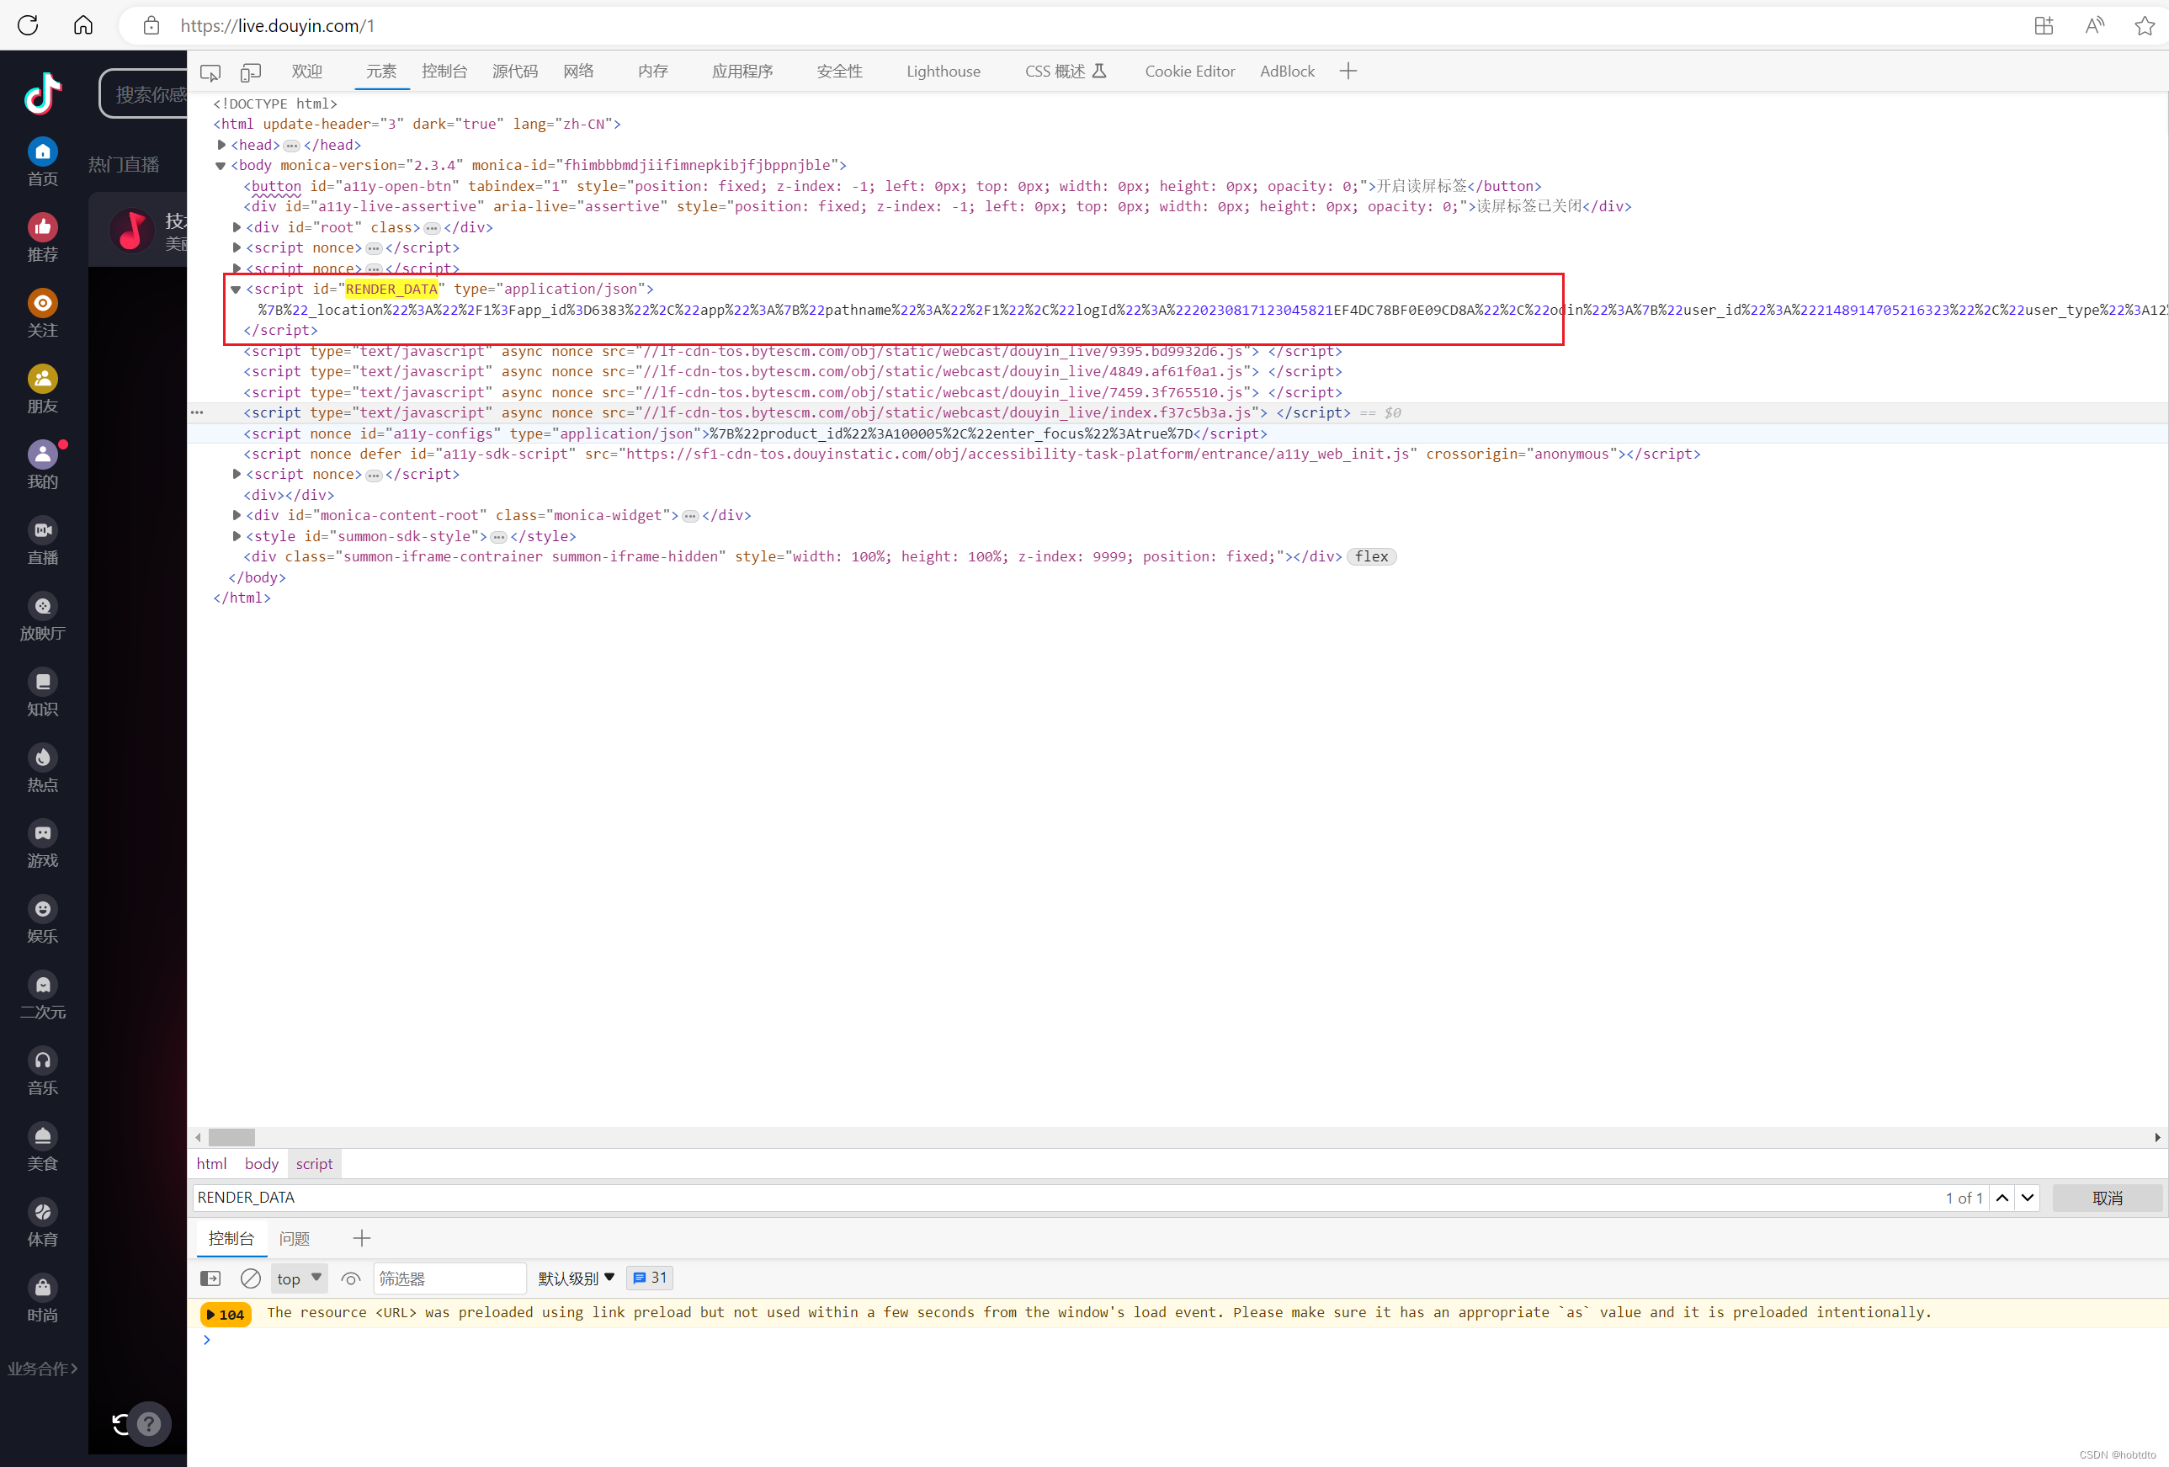Select body in the breadcrumb bar
The width and height of the screenshot is (2169, 1467).
[261, 1164]
